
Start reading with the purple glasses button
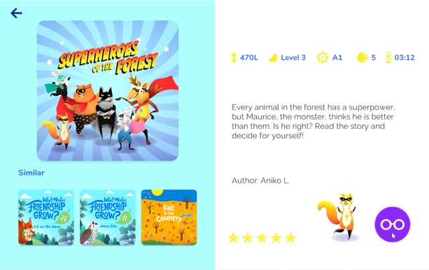pyautogui.click(x=392, y=224)
